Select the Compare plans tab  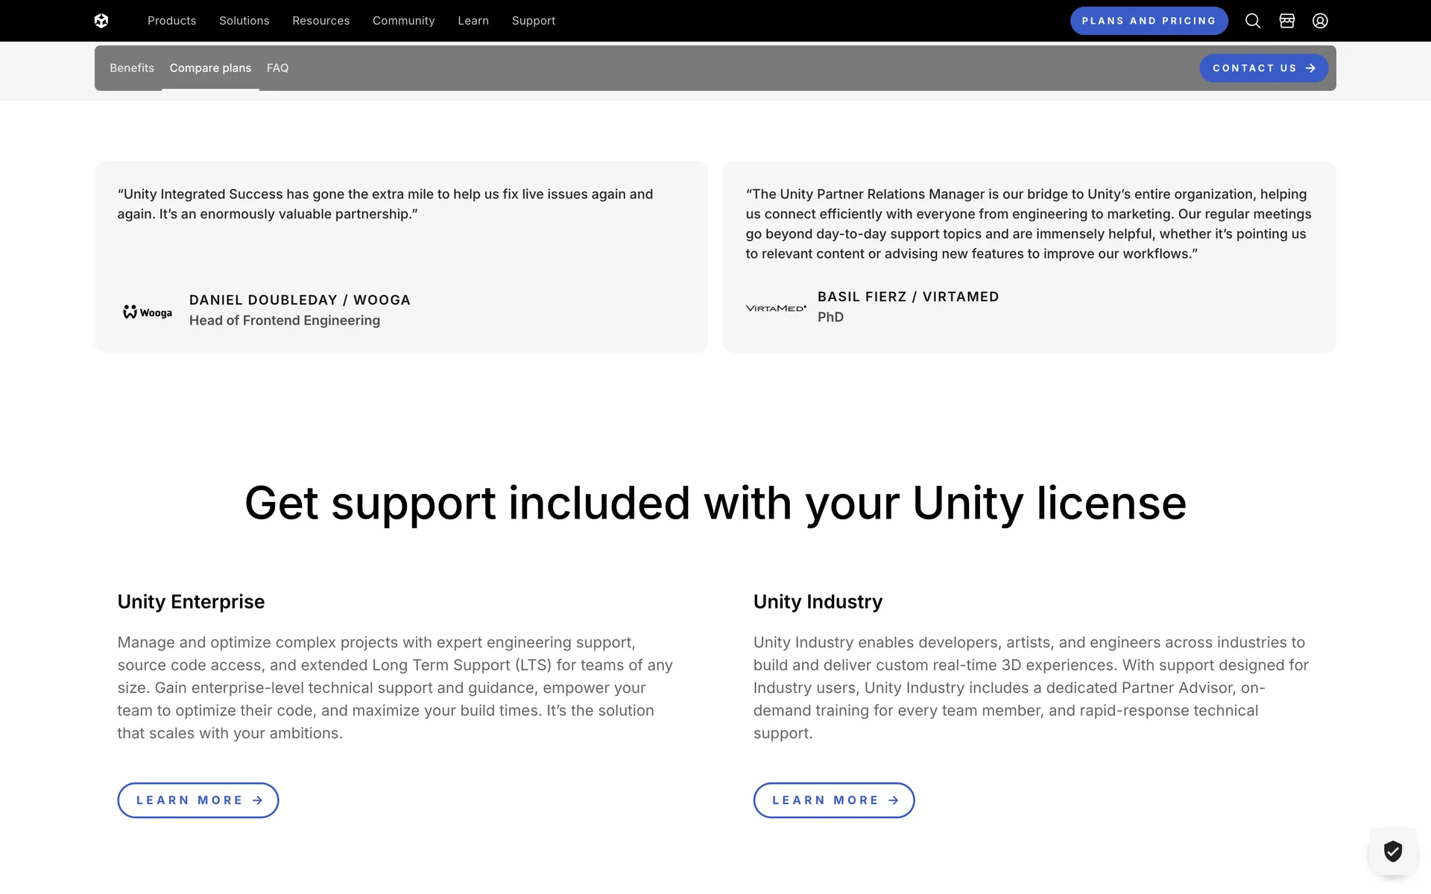[x=210, y=68]
